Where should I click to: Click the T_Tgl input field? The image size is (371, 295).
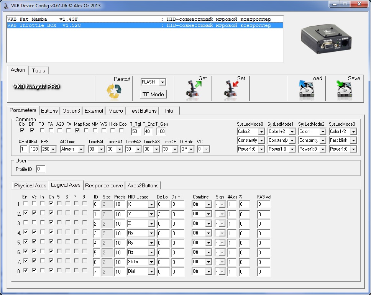click(x=136, y=131)
